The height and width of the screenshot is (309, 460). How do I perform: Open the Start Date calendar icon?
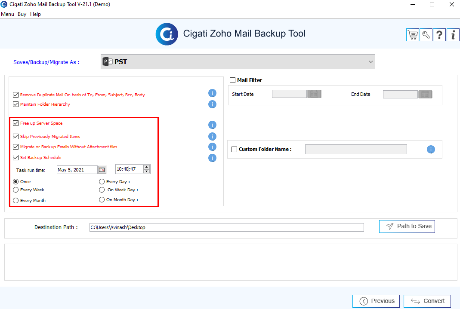314,94
